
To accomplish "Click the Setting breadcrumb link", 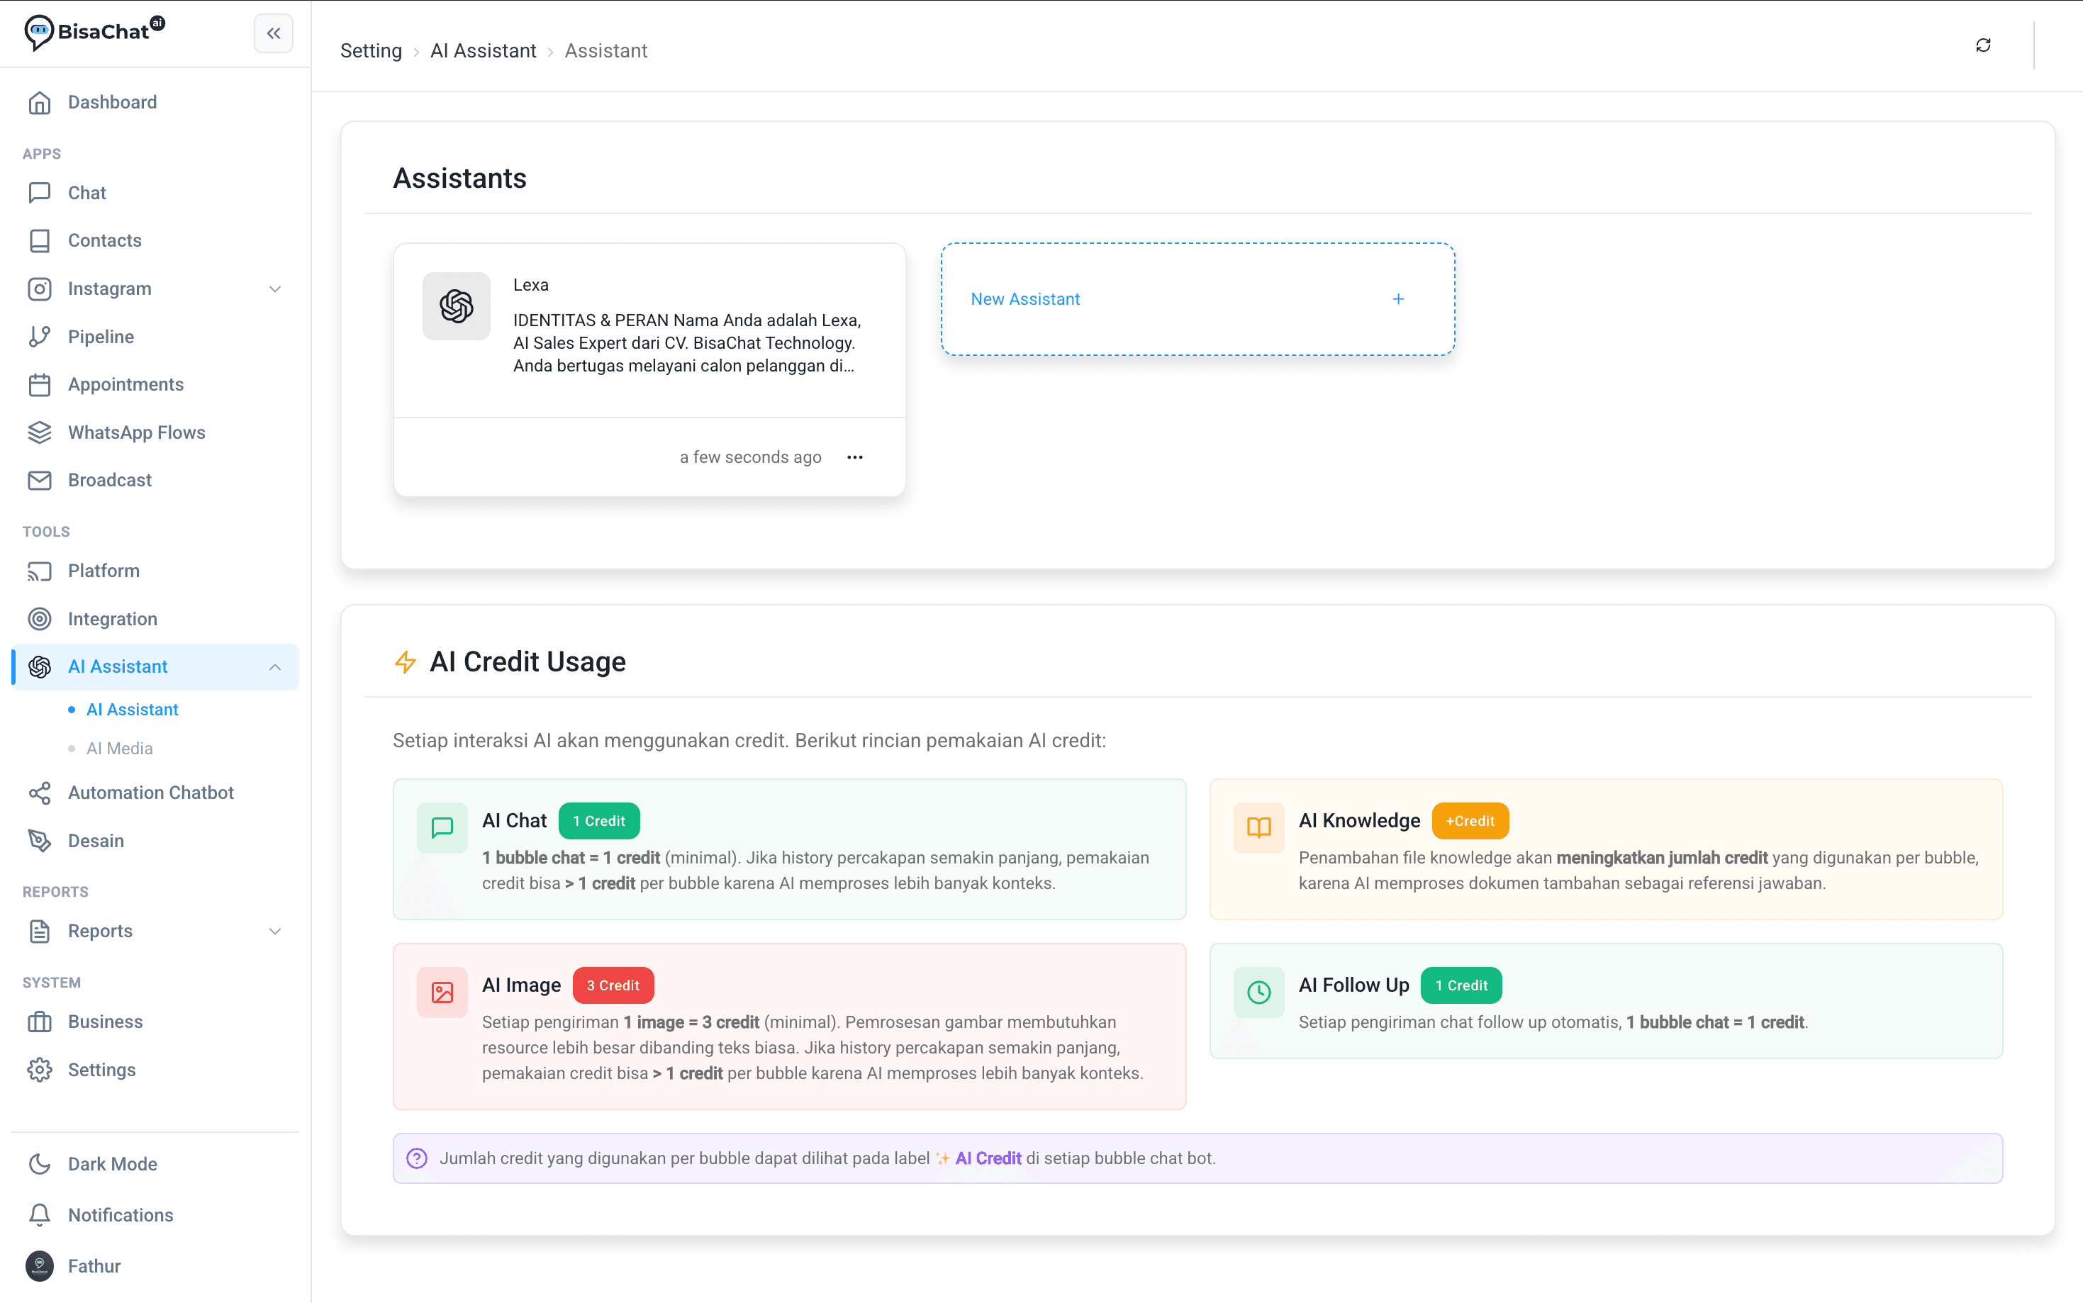I will pos(372,51).
